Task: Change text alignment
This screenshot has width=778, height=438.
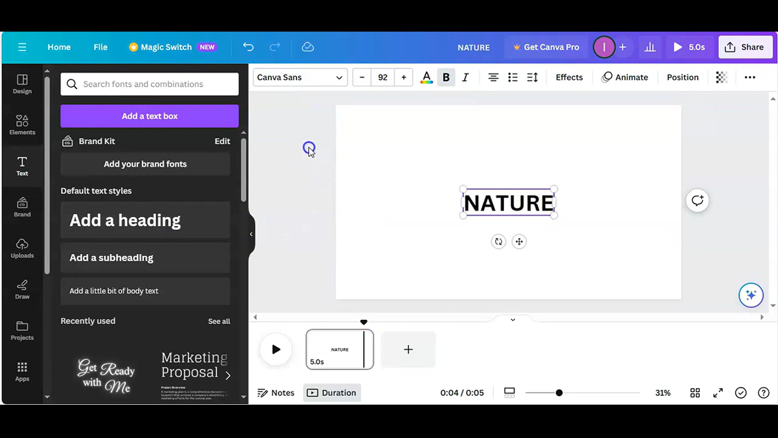Action: [493, 77]
